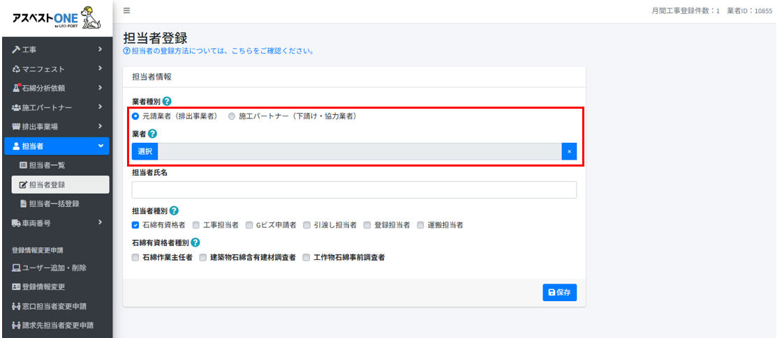Expand the マニフェスト sidebar menu
This screenshot has height=338, width=777.
(56, 69)
